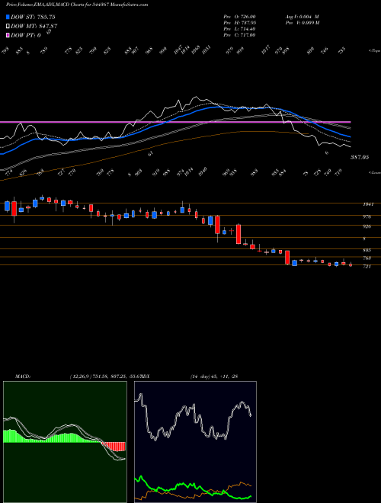Viewport: 381px width, 503px height.
Task: Click the chart title mentioning MunafaSutra.com
Action: (77, 5)
